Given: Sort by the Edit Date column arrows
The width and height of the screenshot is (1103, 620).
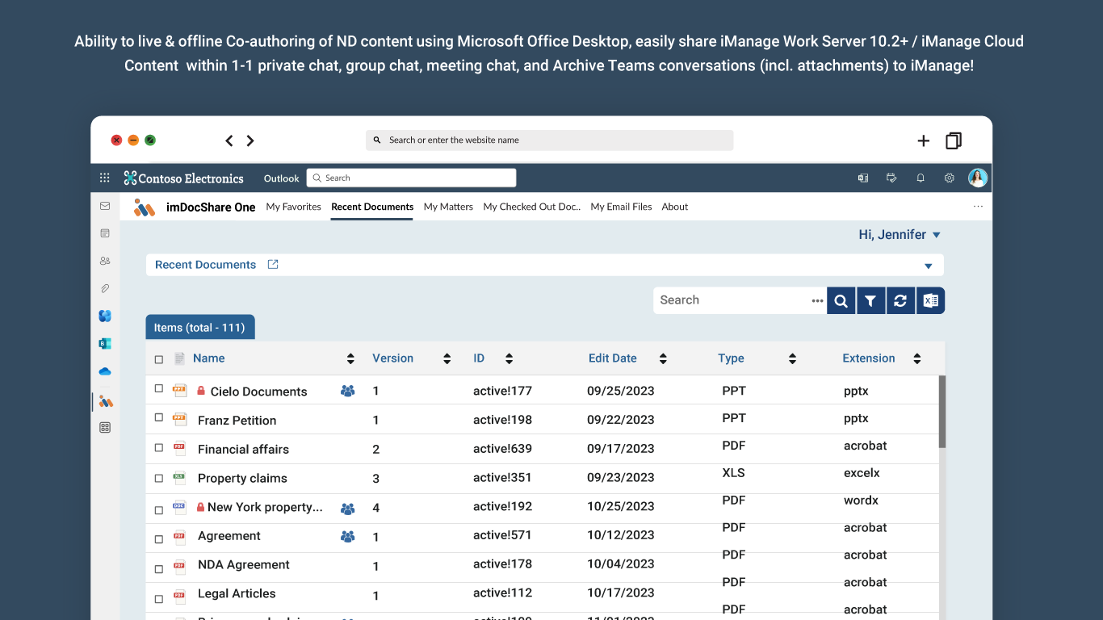Looking at the screenshot, I should coord(663,358).
